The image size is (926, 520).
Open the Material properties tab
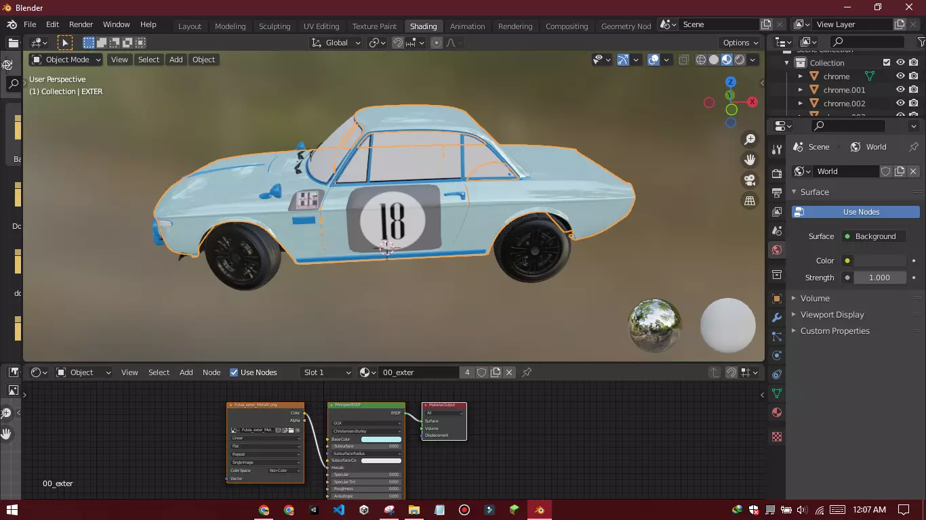pos(777,412)
